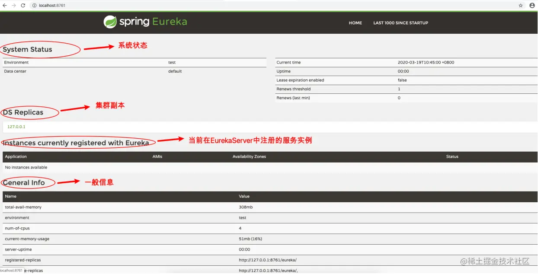Click the Name column header in General Info

[11, 197]
